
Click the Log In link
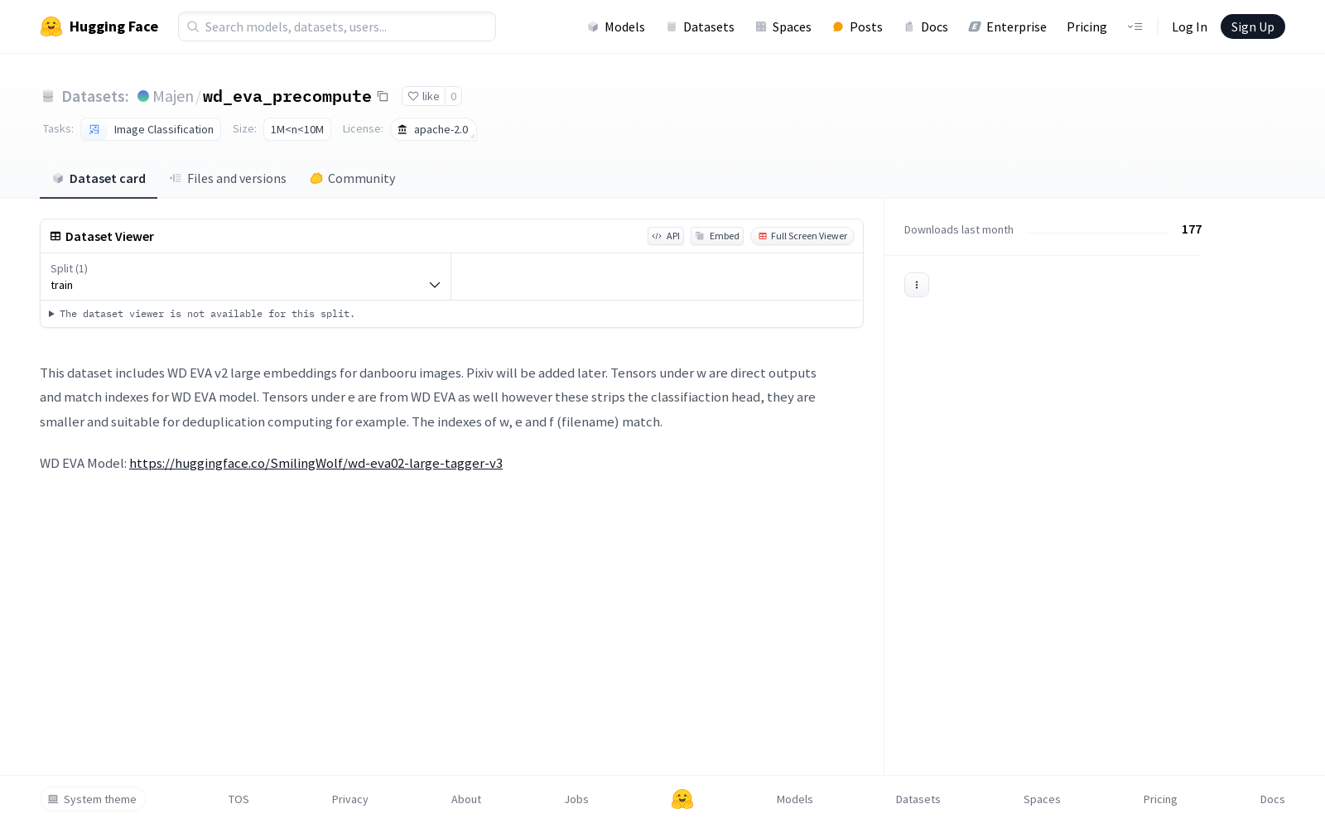pos(1189,26)
